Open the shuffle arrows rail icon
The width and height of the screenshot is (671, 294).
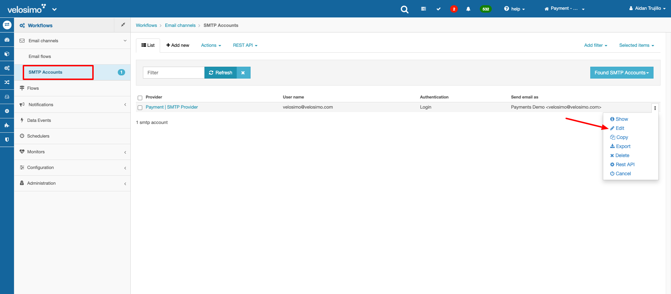[x=7, y=82]
